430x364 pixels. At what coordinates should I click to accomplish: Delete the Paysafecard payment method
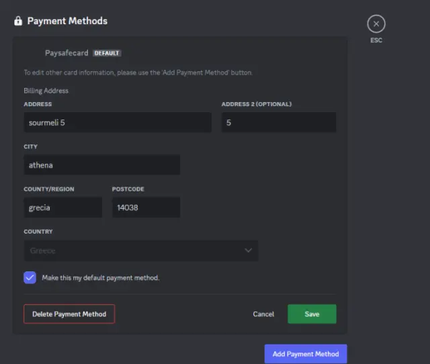coord(69,314)
